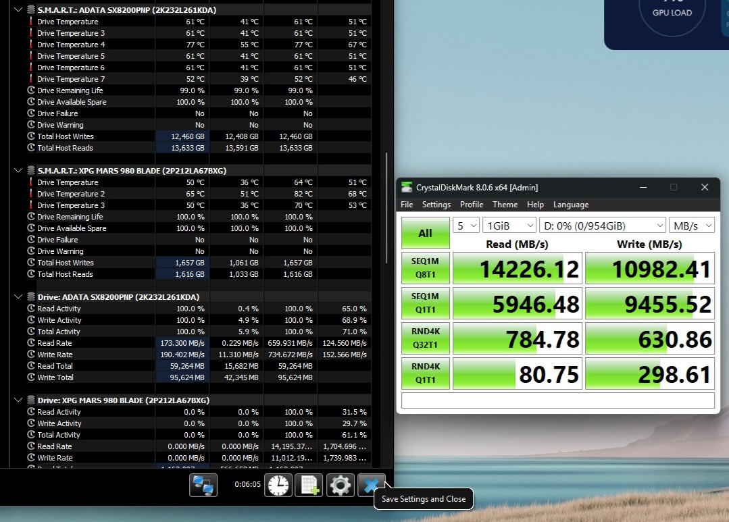Open the D: drive selection dropdown
The width and height of the screenshot is (729, 522).
click(x=602, y=225)
